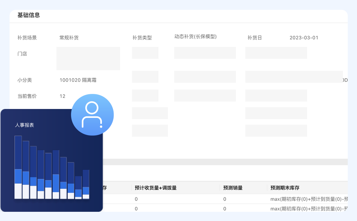Viewport: 357px width, 221px height.
Task: Click the 常规补货 scenario value
Action: pyautogui.click(x=69, y=38)
